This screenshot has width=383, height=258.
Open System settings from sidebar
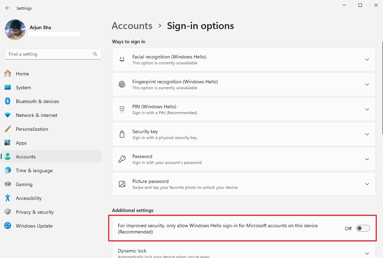click(x=8, y=87)
